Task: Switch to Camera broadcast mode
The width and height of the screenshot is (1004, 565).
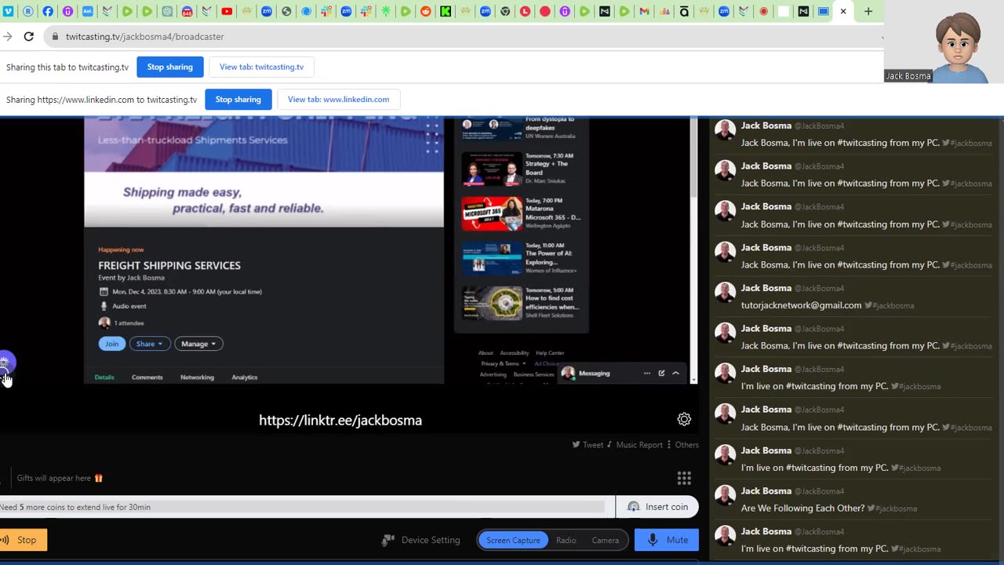Action: 606,540
